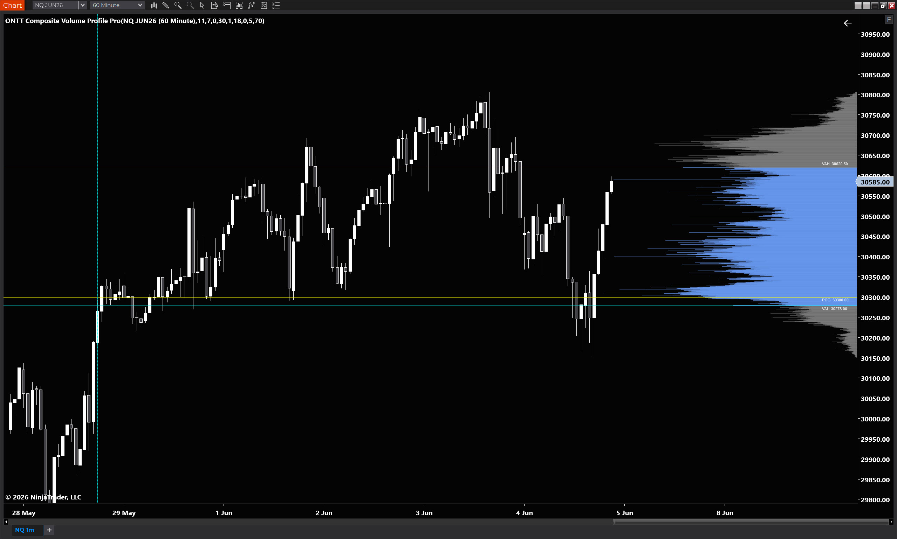Open the Data Box document icon
Screen dimensions: 897x539
tap(214, 5)
